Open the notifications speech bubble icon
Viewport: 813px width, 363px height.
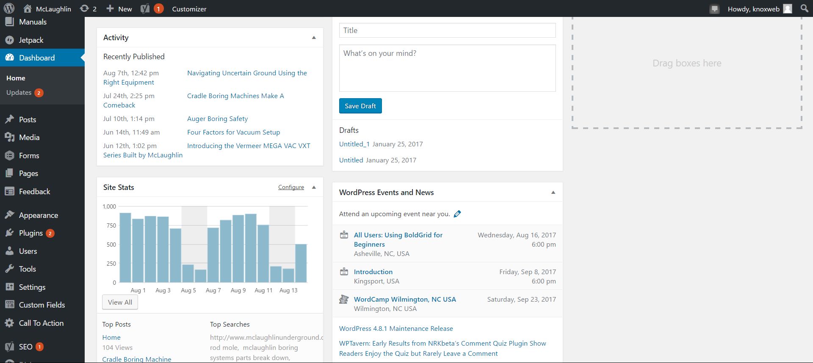[714, 9]
